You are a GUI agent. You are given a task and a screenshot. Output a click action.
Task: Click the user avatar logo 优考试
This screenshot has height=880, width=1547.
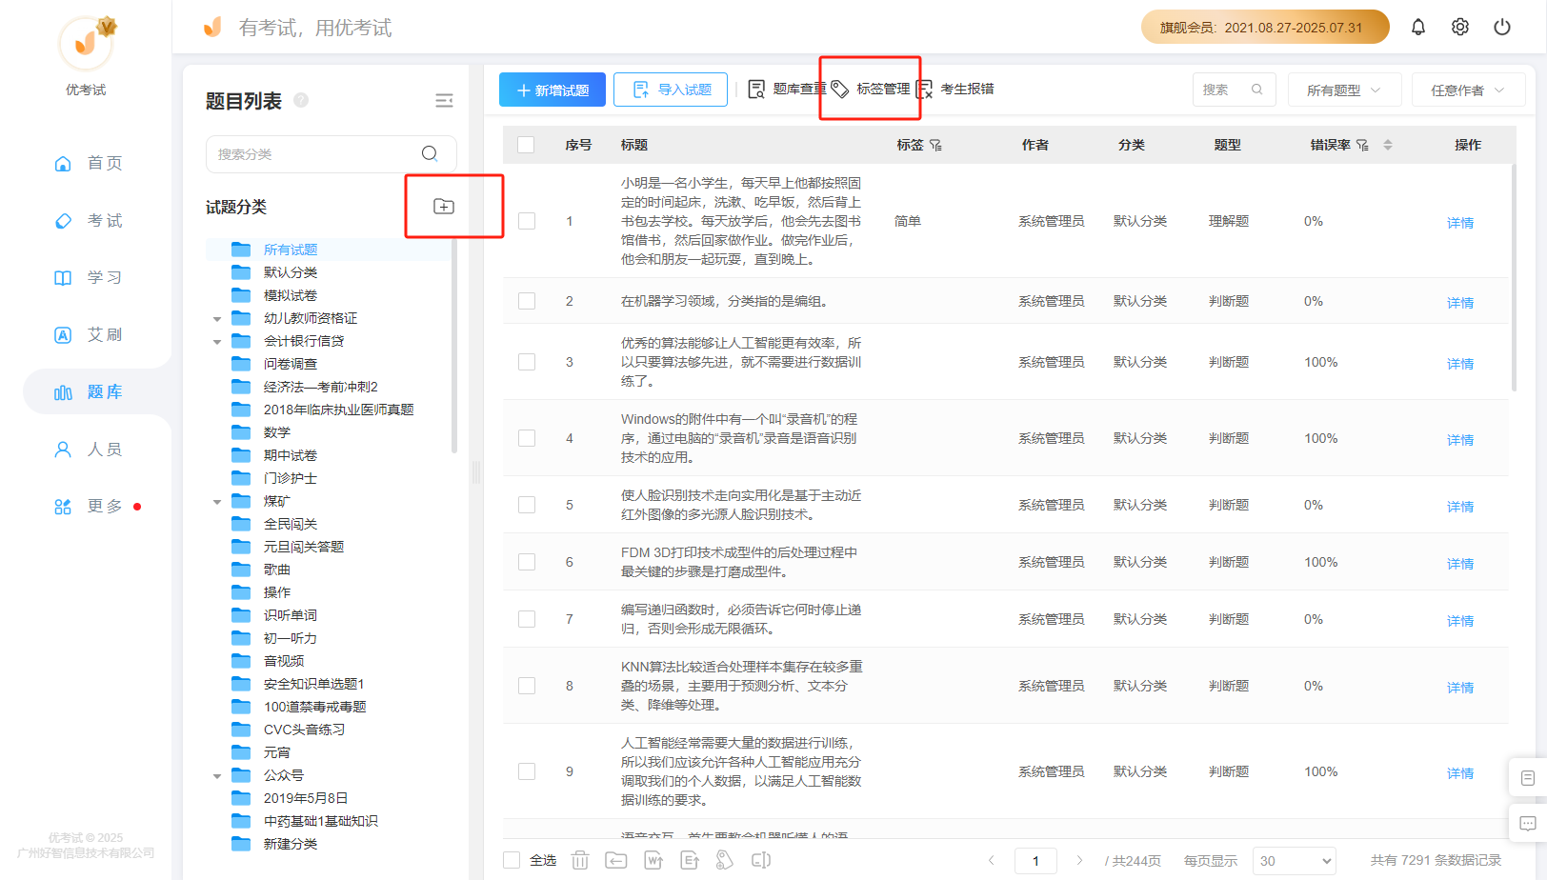click(x=86, y=44)
